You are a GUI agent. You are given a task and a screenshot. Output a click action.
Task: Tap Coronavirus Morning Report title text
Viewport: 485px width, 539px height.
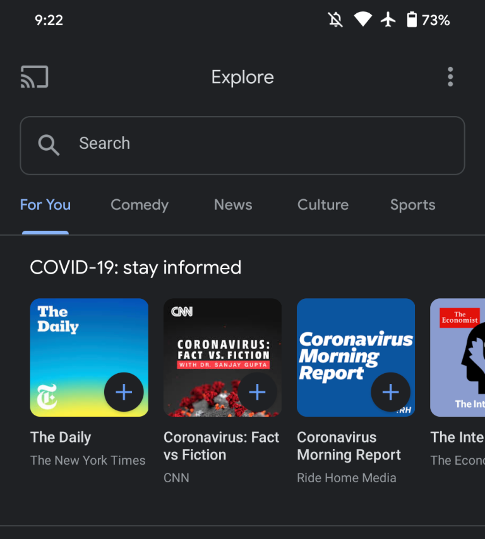[x=349, y=446]
